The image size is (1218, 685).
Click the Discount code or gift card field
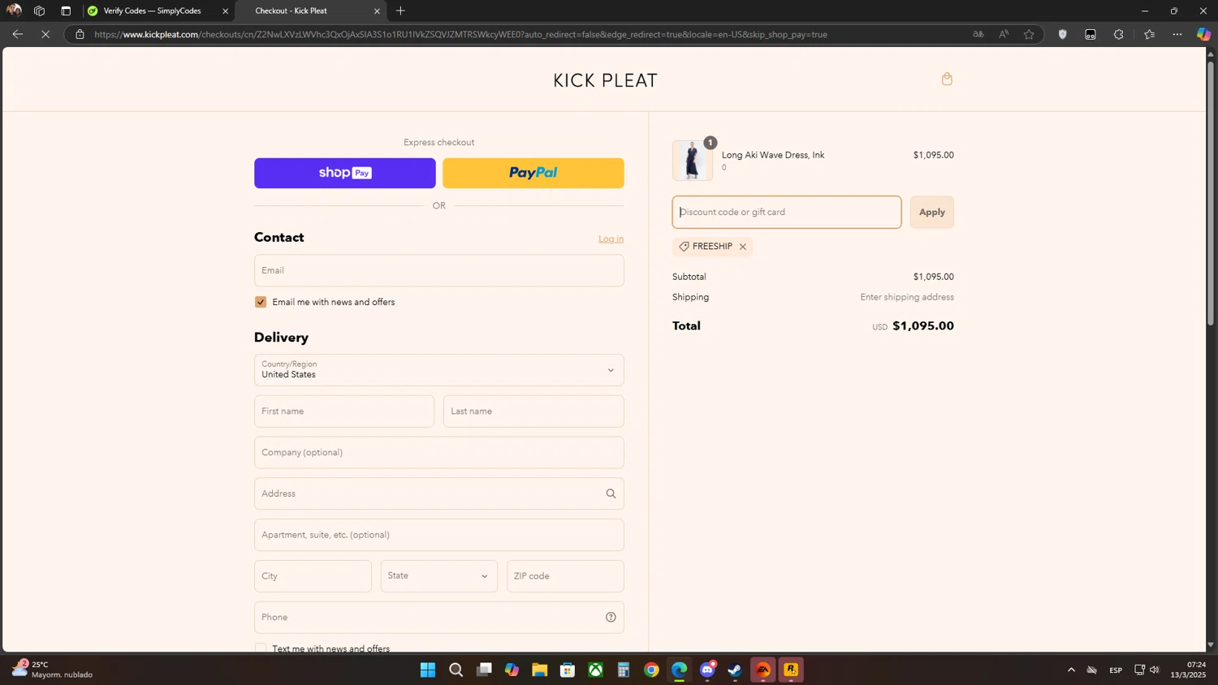787,212
